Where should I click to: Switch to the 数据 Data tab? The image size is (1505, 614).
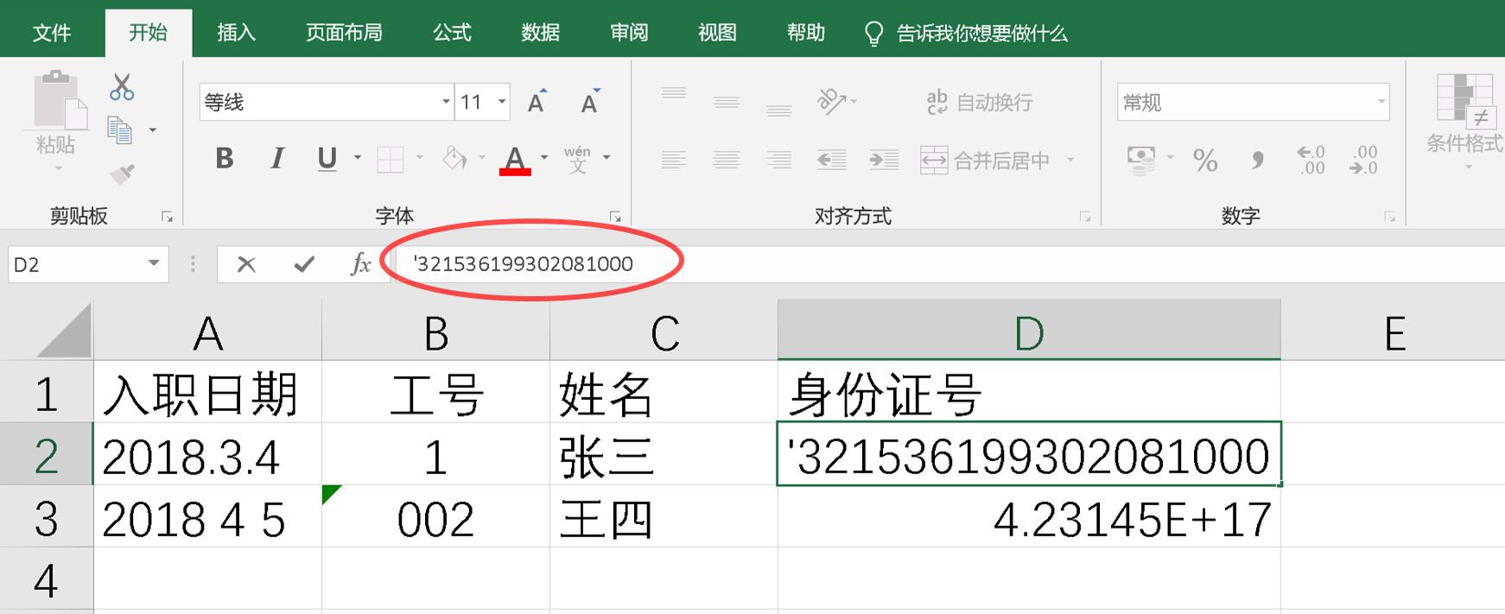point(541,33)
